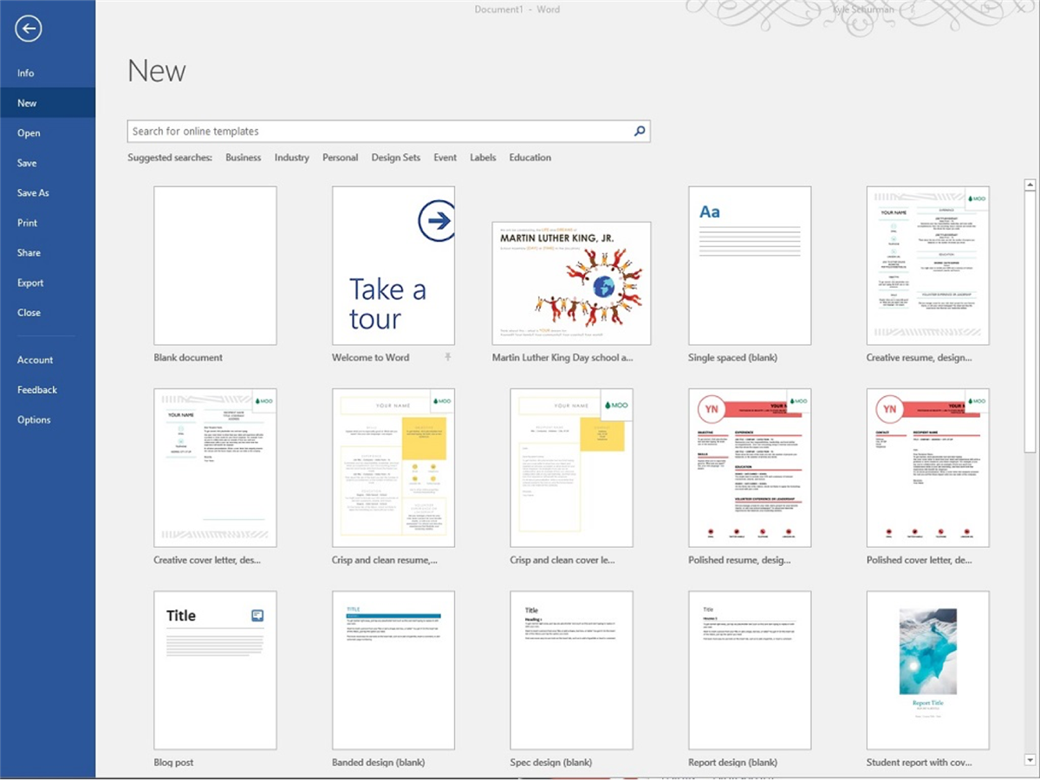The image size is (1040, 780).
Task: Search suggested category Education
Action: coord(530,158)
